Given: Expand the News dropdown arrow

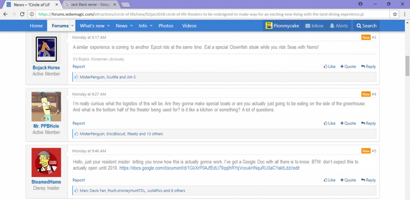Looking at the screenshot, I should pos(131,26).
